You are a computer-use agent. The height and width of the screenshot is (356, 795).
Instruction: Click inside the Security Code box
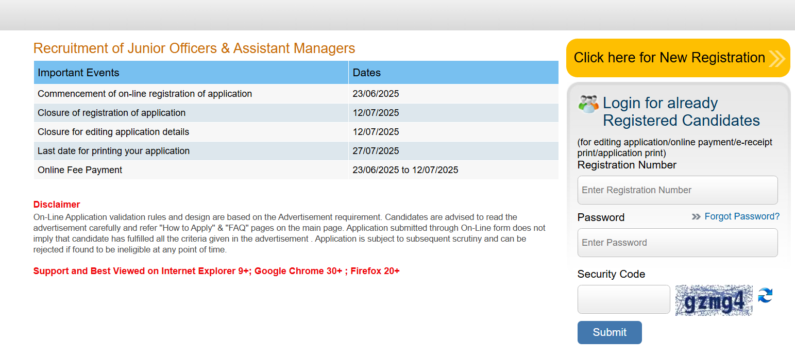pyautogui.click(x=623, y=299)
